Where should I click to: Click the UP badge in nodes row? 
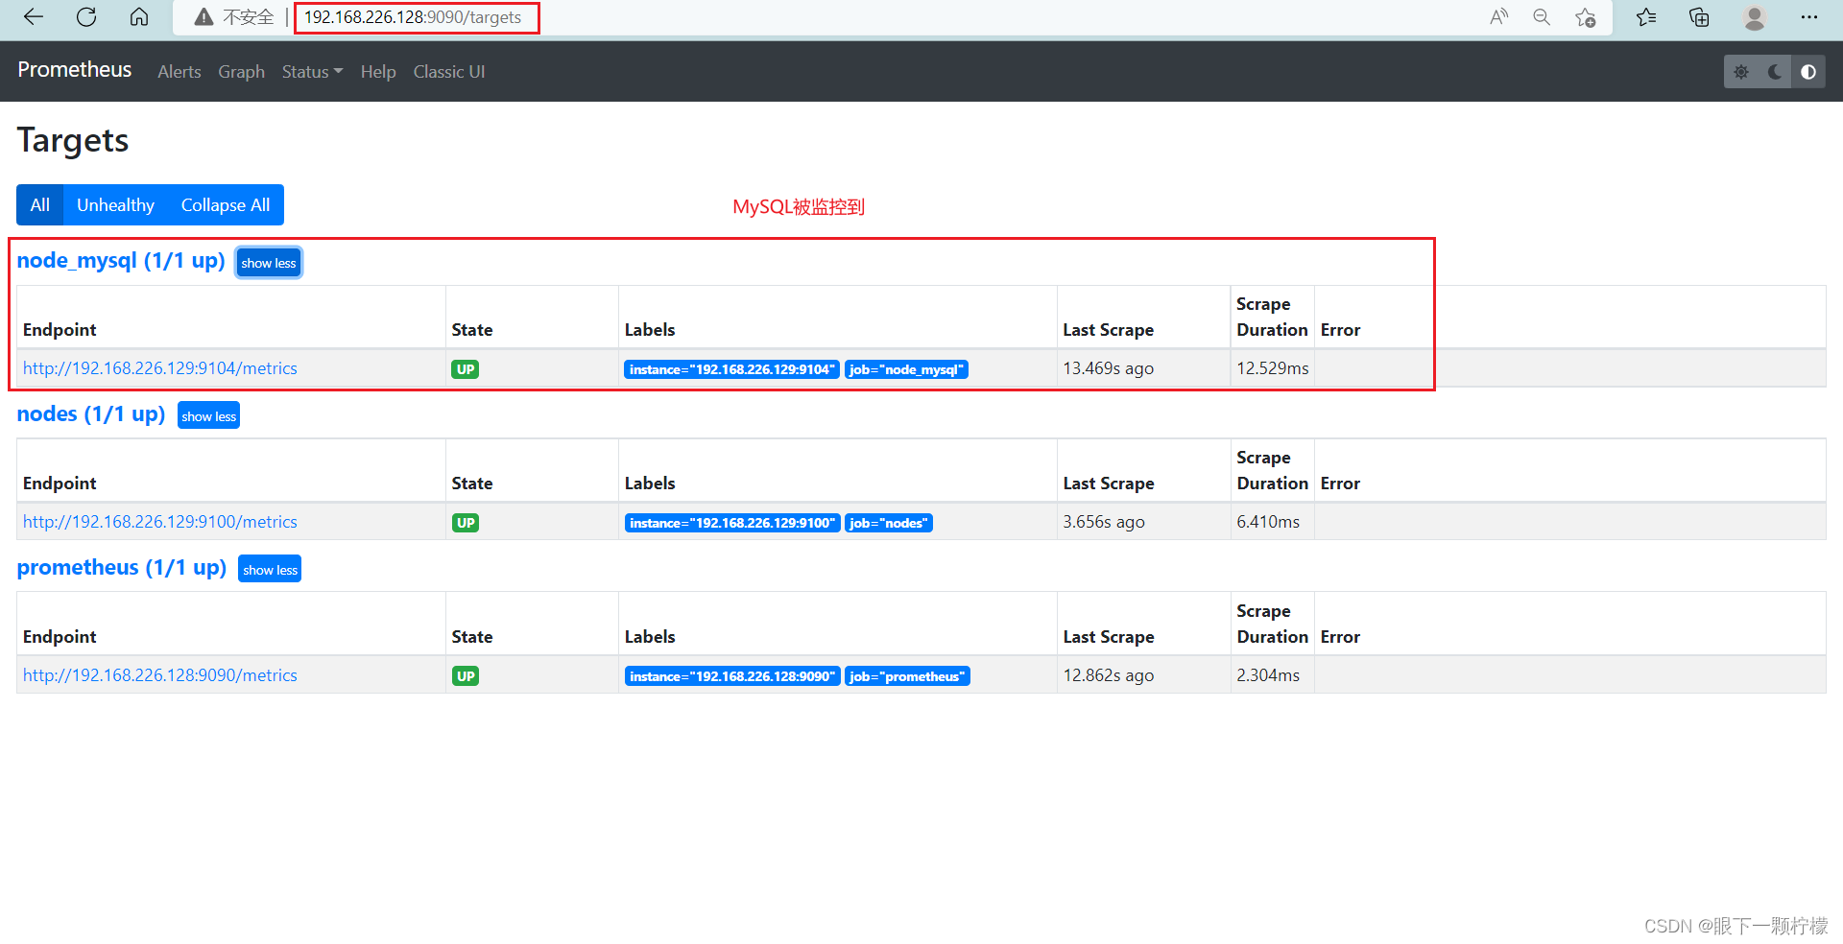(x=466, y=523)
